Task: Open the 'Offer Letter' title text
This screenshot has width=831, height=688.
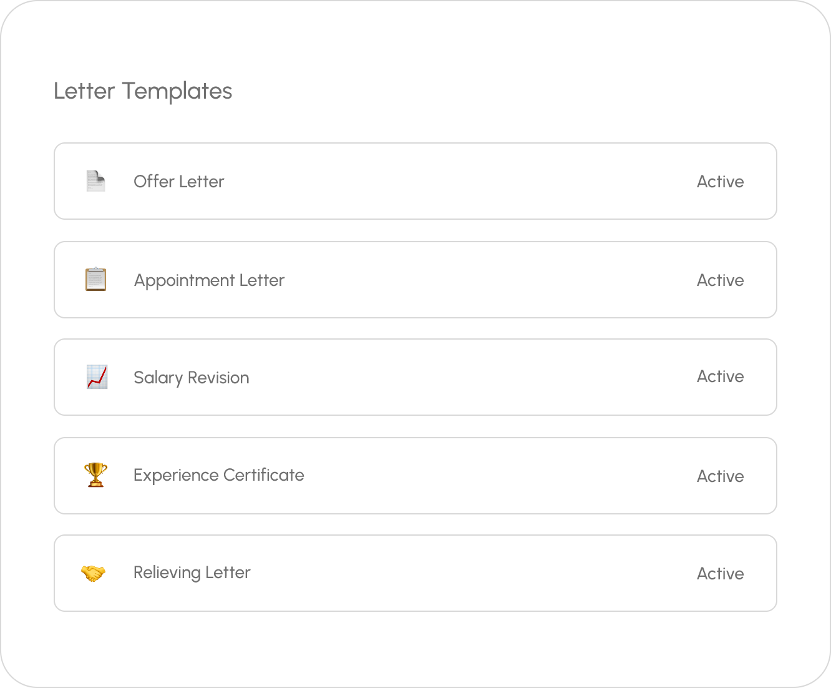Action: (x=178, y=182)
